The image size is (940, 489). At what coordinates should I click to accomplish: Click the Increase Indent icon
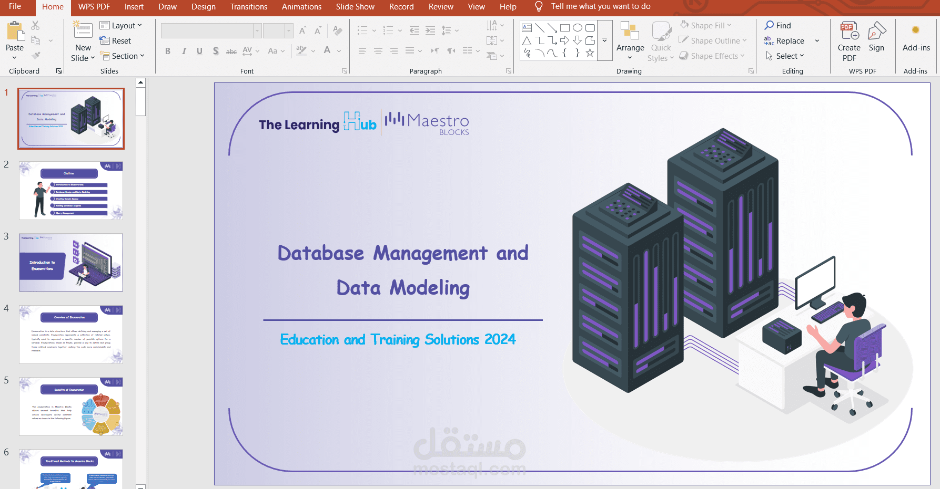tap(430, 30)
